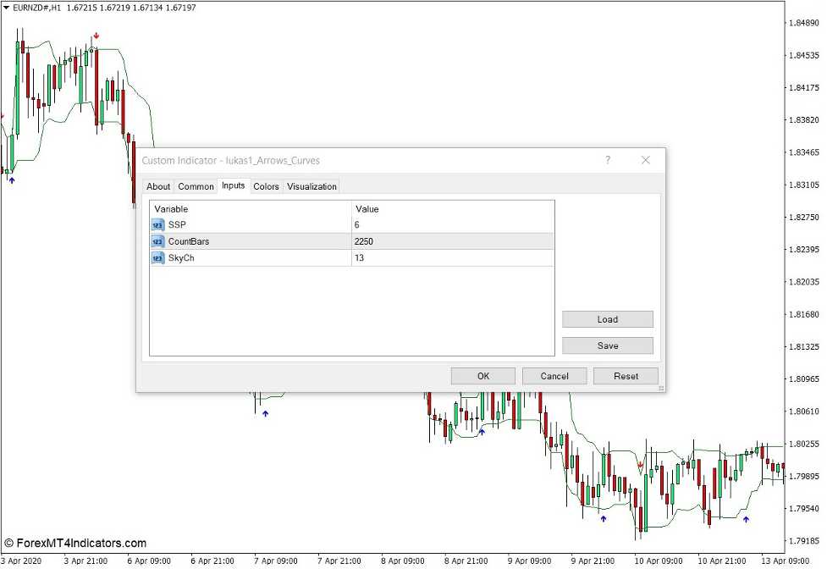Click the 123 icon beside SSP variable
Image resolution: width=827 pixels, height=569 pixels.
click(x=157, y=224)
